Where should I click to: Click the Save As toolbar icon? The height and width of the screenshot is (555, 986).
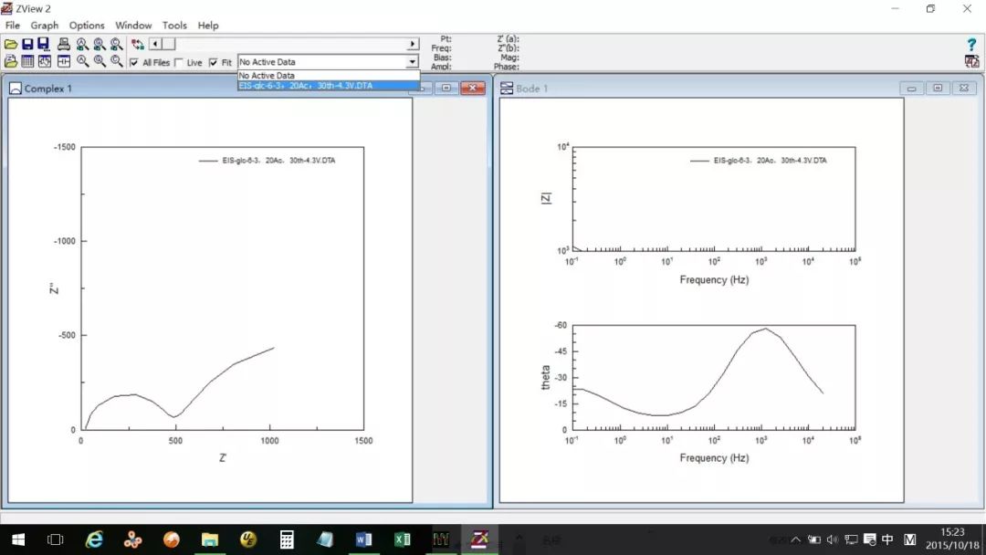[44, 44]
